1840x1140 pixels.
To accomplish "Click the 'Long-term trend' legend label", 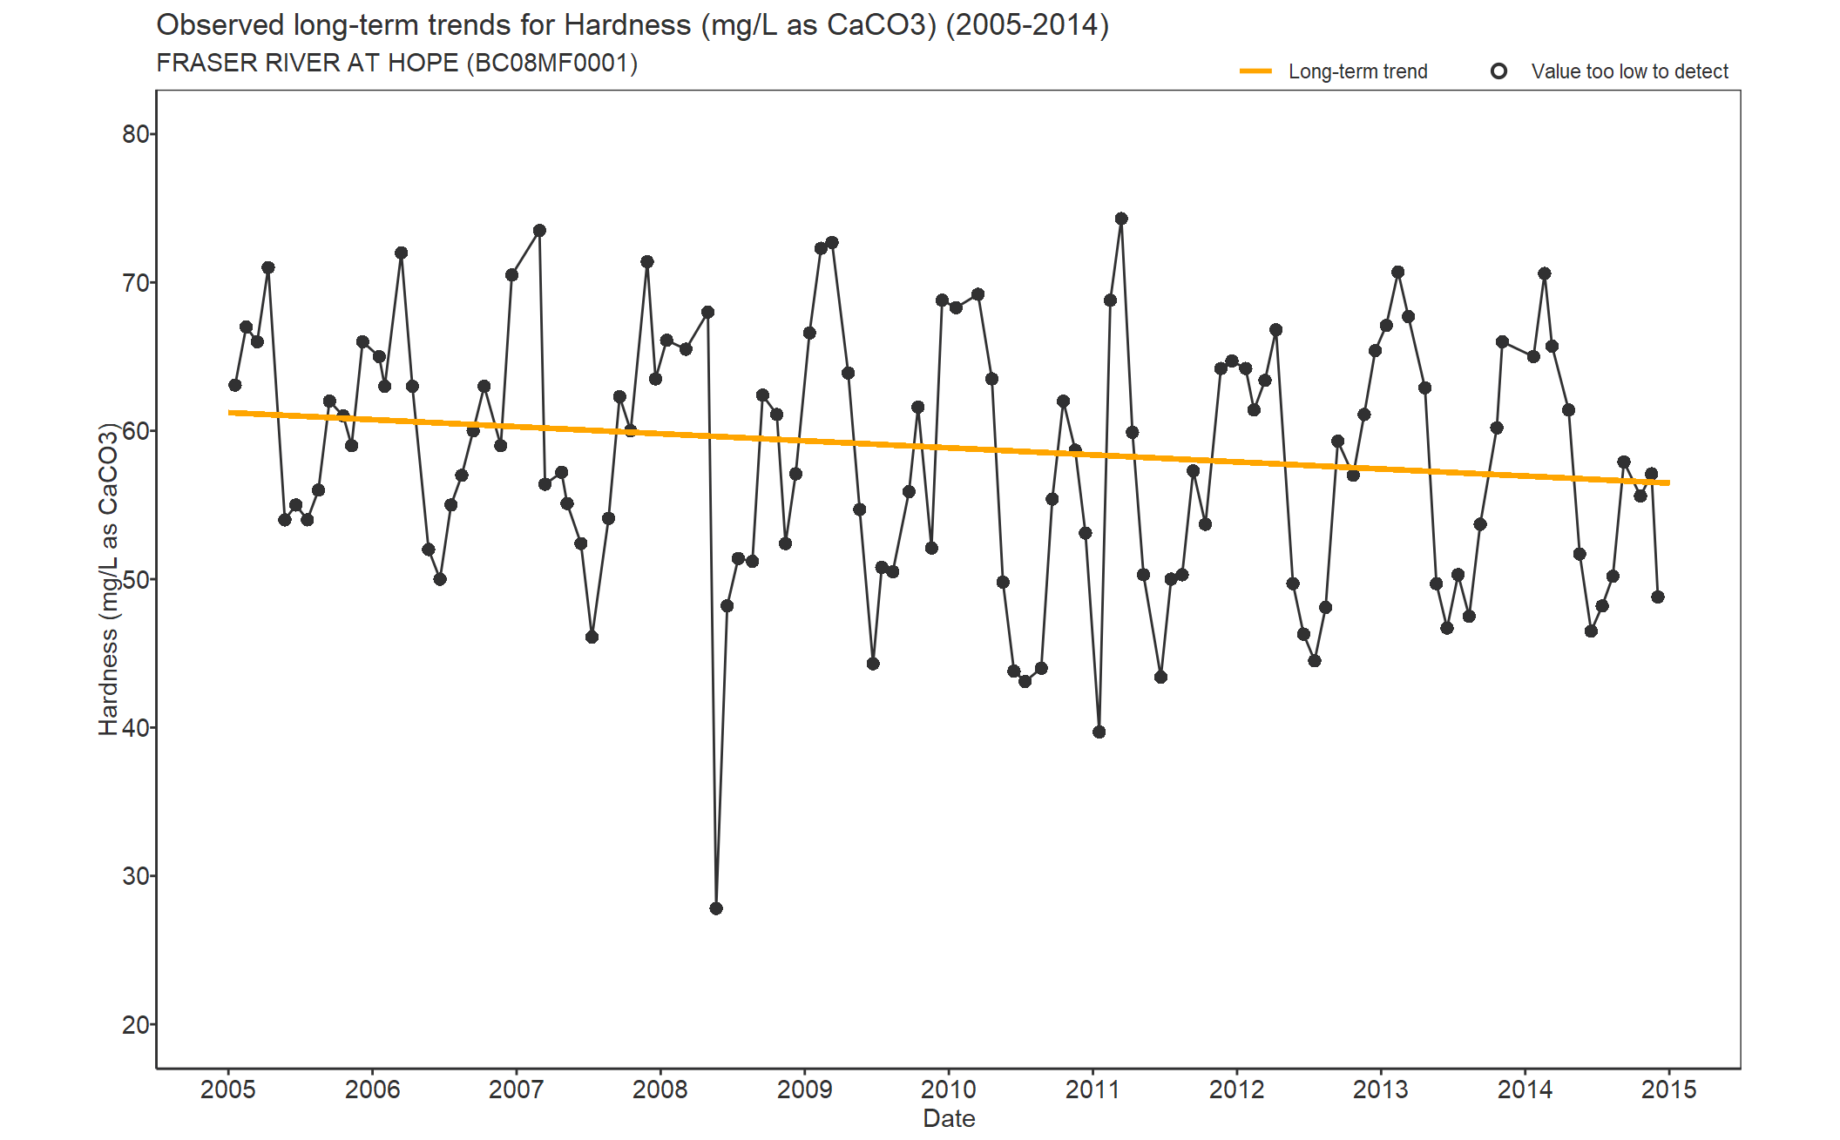I will point(1358,71).
